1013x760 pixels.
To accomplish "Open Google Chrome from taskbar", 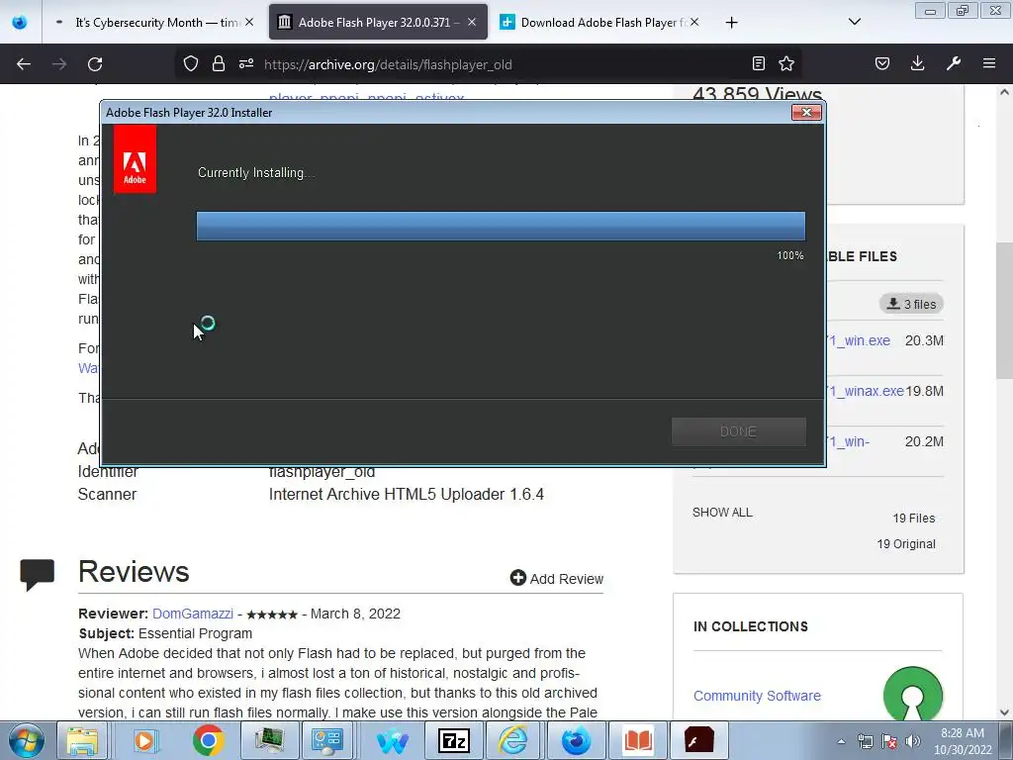I will pos(208,740).
